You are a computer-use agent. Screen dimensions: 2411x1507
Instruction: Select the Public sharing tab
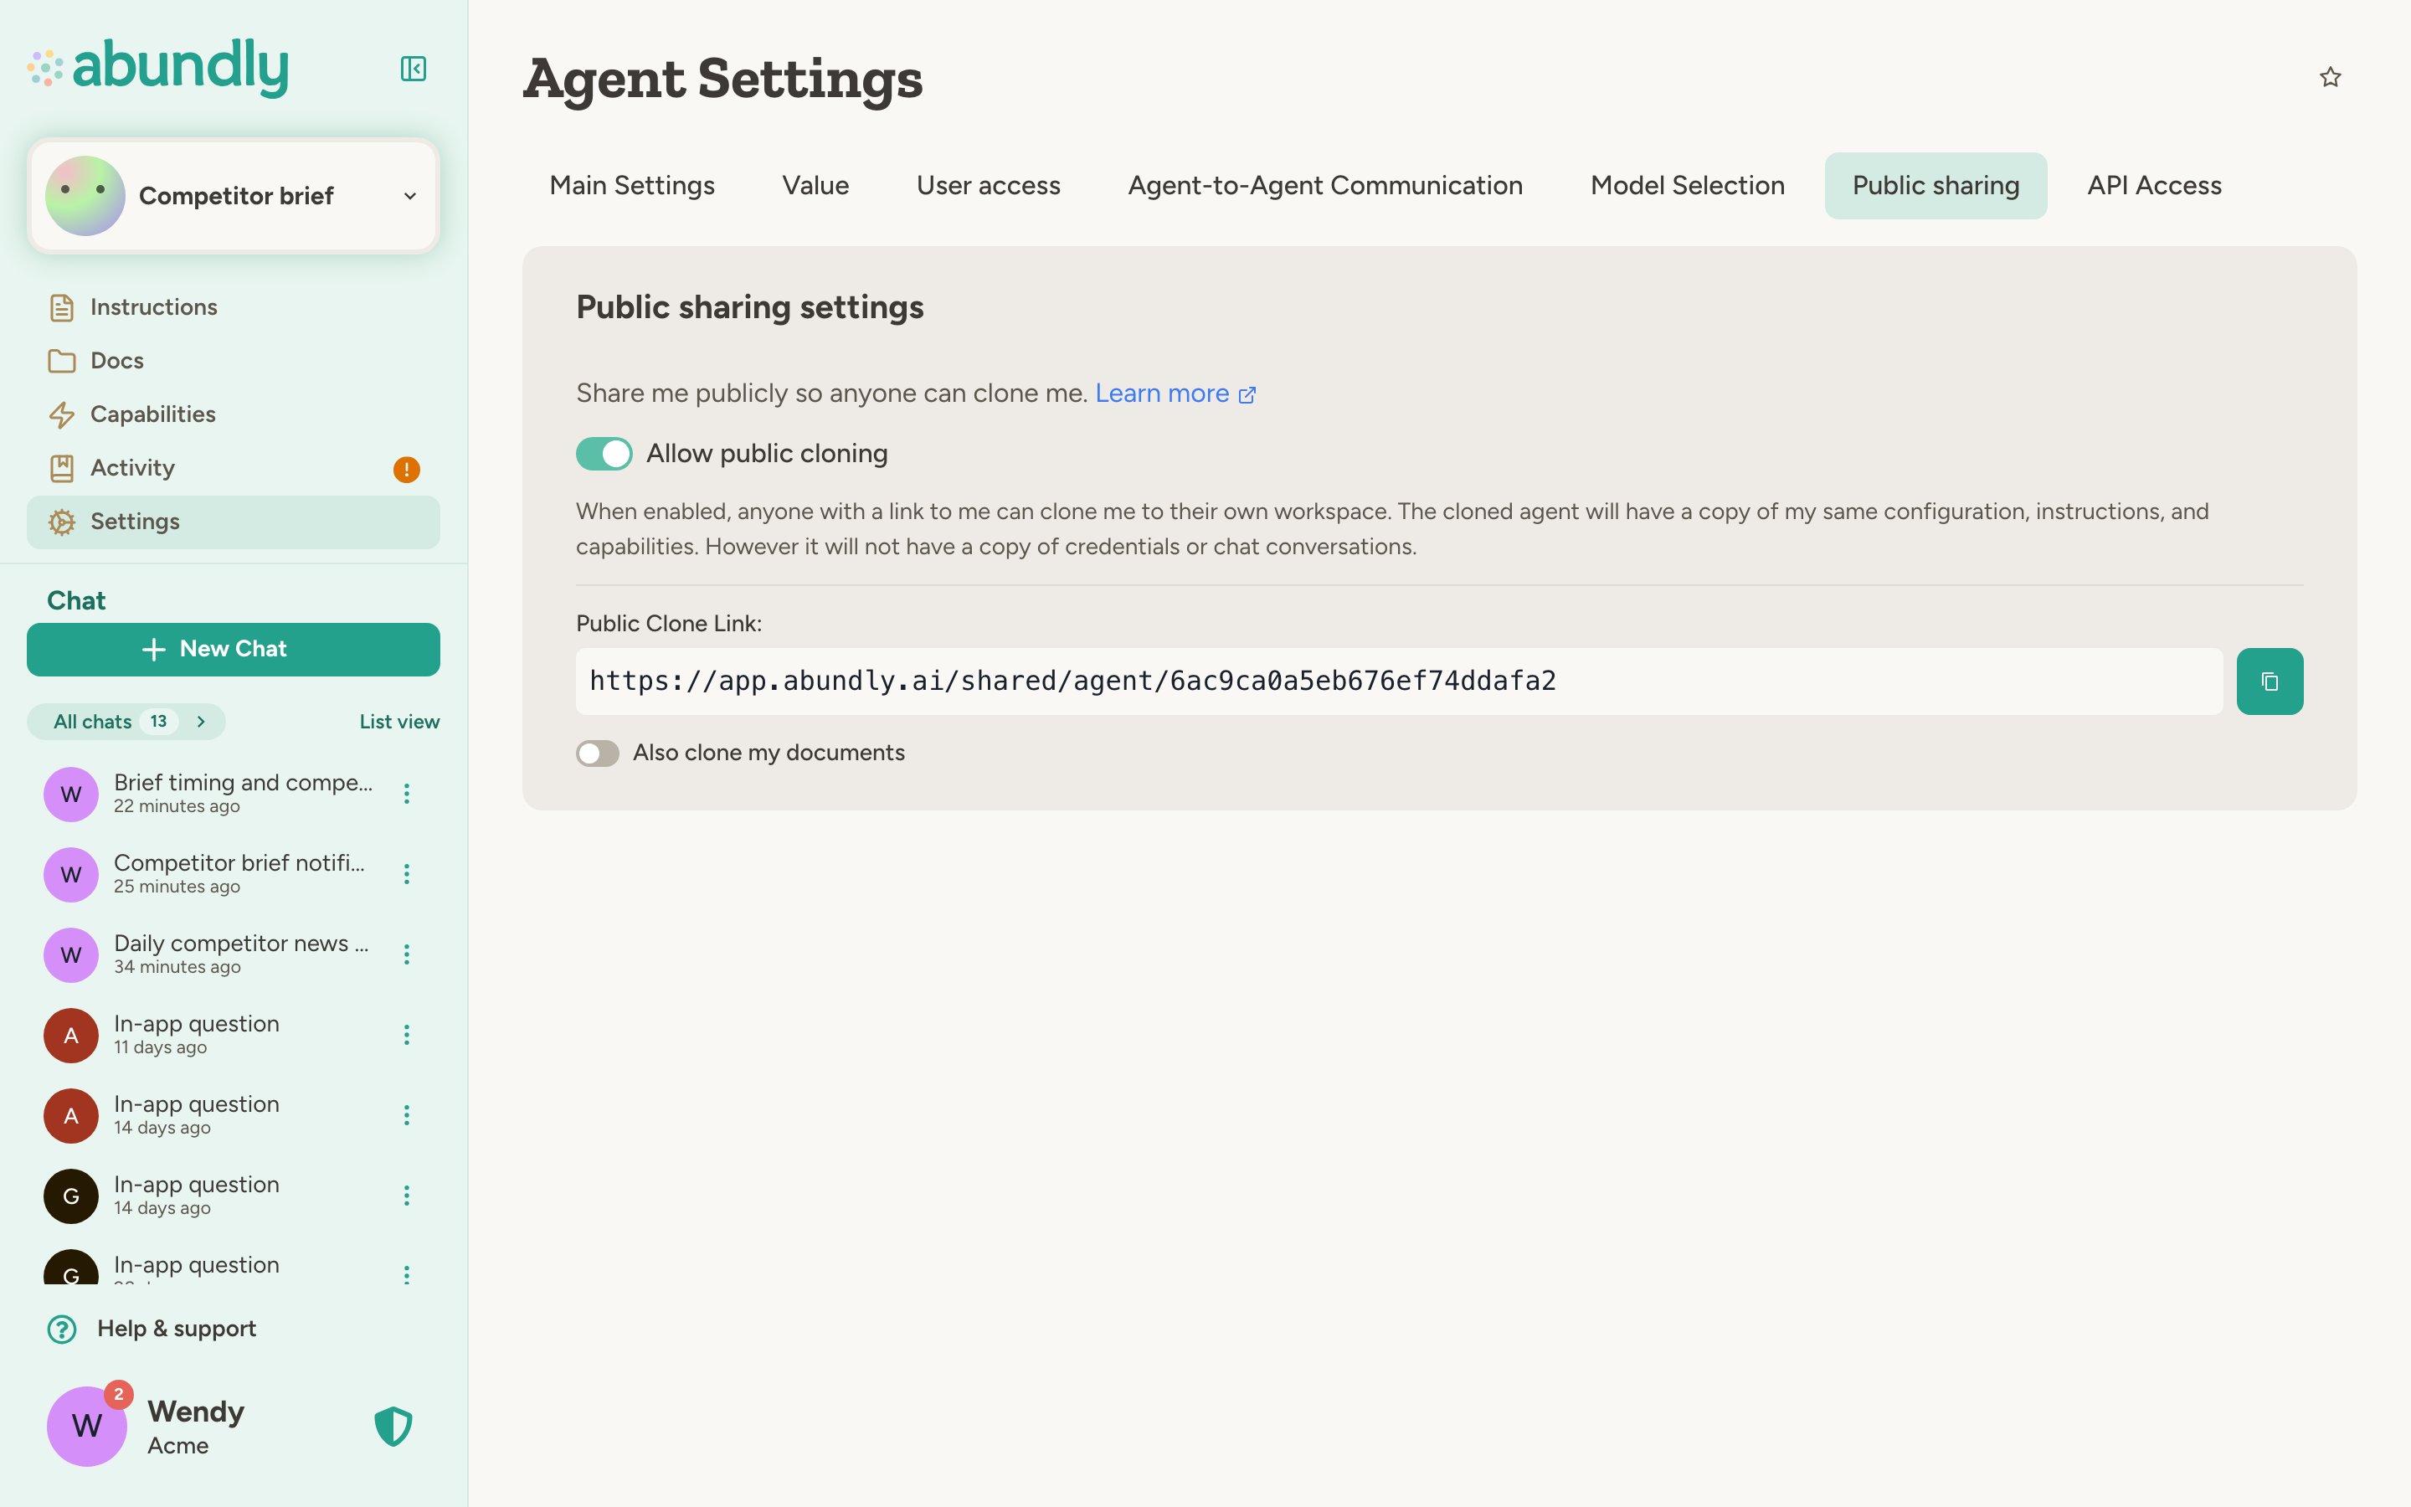(x=1935, y=185)
